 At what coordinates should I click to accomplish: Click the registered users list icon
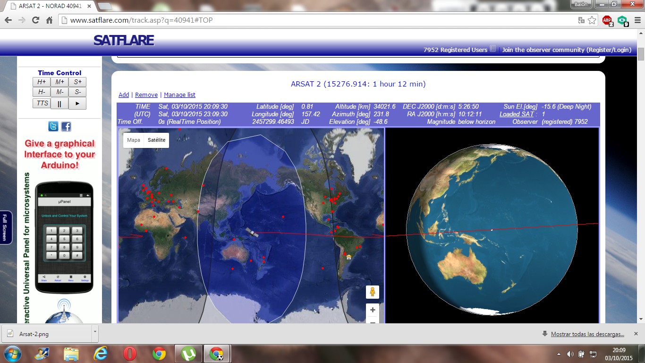pyautogui.click(x=492, y=49)
